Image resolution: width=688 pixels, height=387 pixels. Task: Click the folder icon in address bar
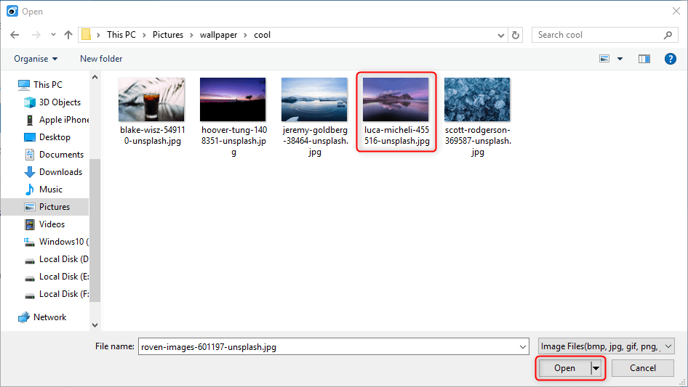pyautogui.click(x=86, y=34)
